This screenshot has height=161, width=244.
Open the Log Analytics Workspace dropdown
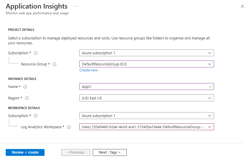(146, 127)
